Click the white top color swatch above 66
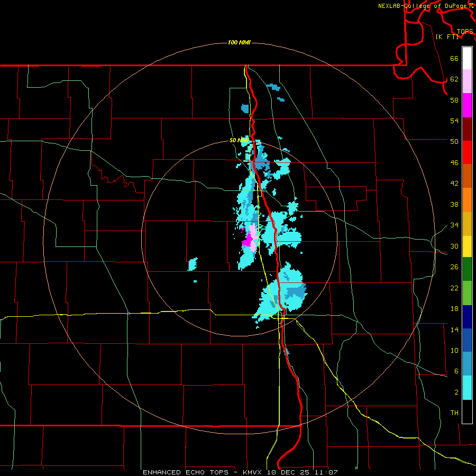The image size is (476, 476). pyautogui.click(x=467, y=58)
